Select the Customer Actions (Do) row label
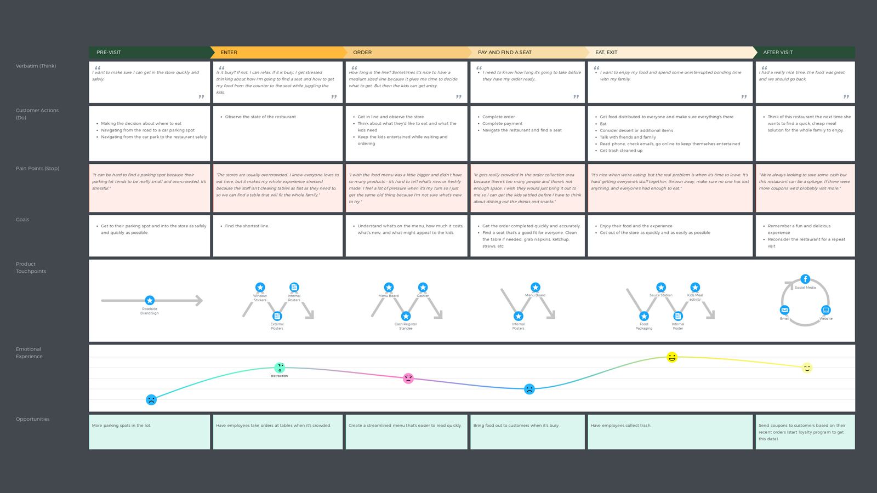Viewport: 877px width, 493px height. tap(37, 114)
